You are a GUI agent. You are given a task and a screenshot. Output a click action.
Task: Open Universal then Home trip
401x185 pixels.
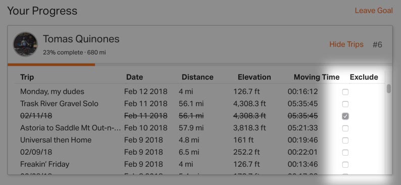click(56, 140)
